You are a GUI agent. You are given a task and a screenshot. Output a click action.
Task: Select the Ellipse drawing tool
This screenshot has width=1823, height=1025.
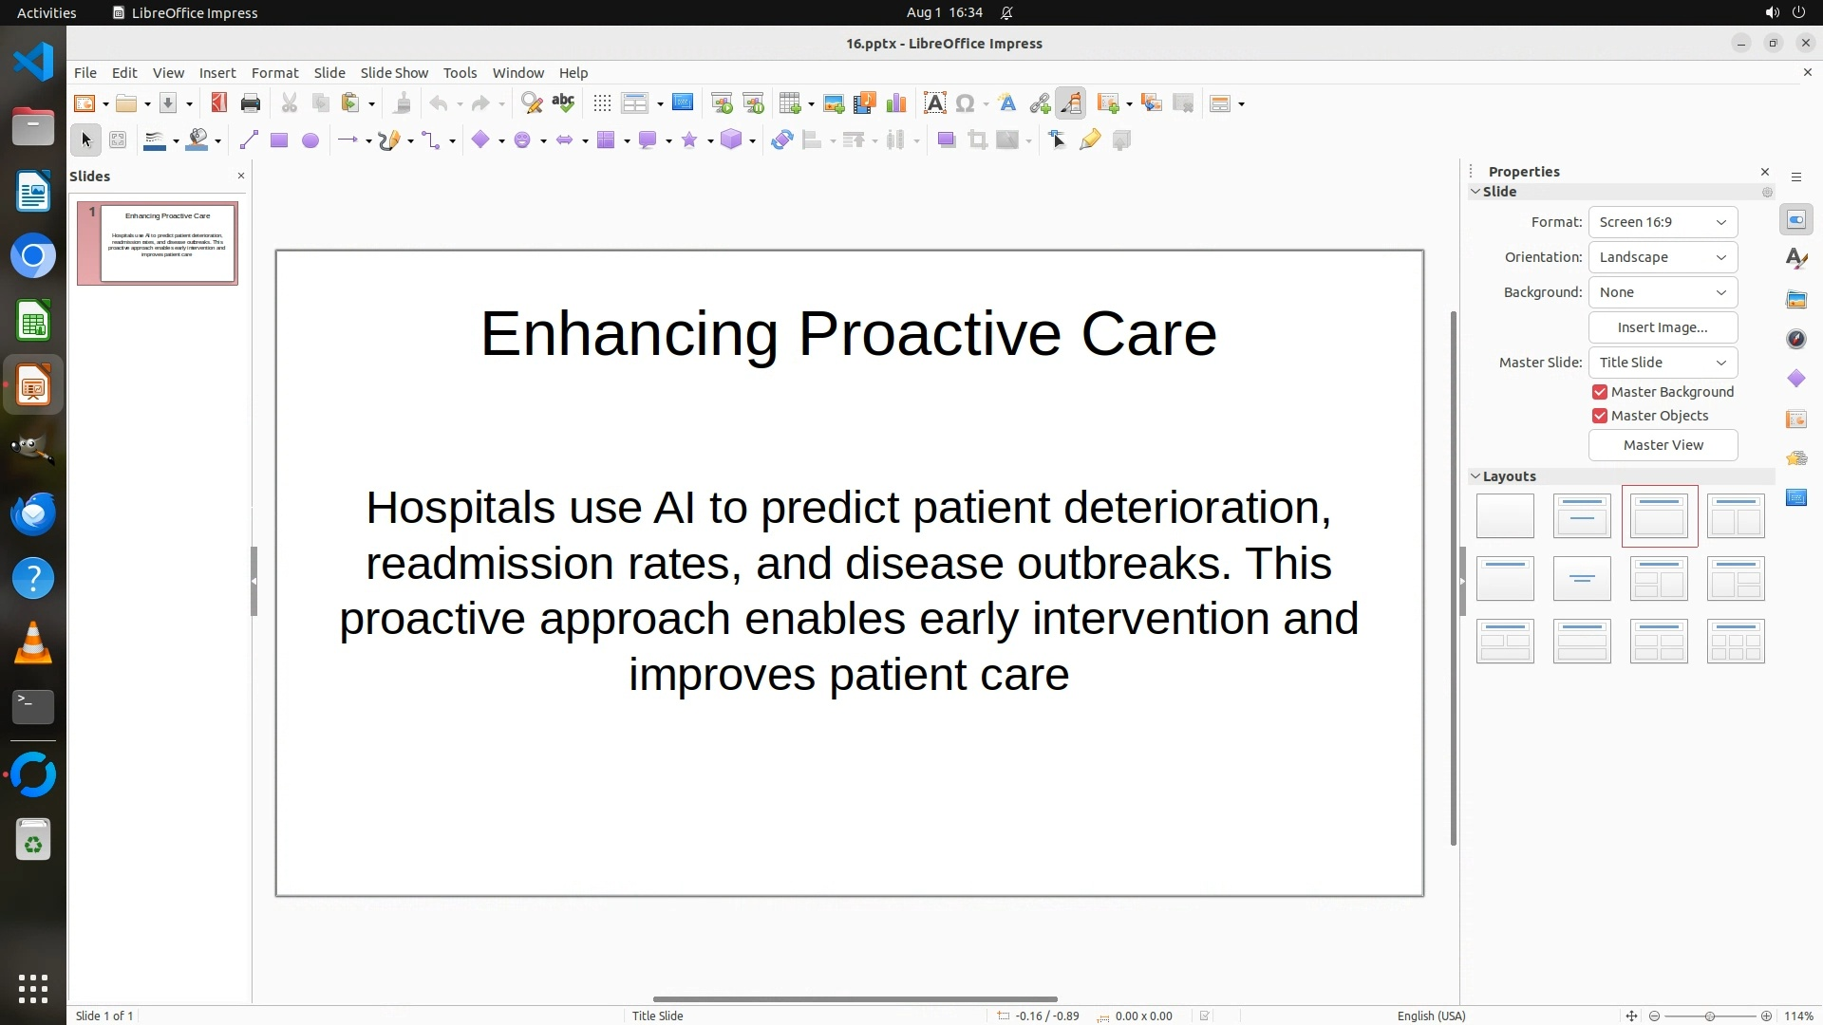pyautogui.click(x=310, y=140)
